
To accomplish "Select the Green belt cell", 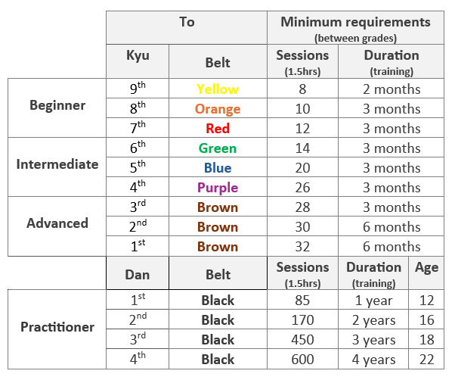I will (218, 148).
